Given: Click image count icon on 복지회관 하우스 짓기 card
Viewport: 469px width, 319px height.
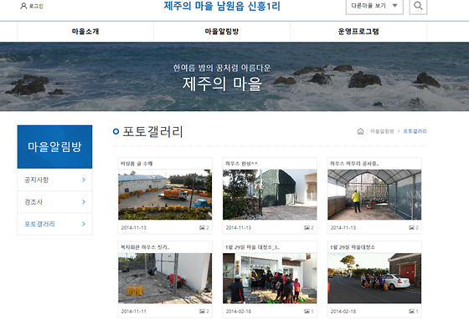Looking at the screenshot, I should click(x=202, y=311).
